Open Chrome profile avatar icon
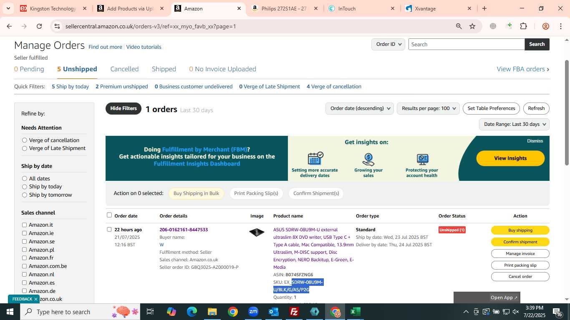The height and width of the screenshot is (320, 570). 545,26
